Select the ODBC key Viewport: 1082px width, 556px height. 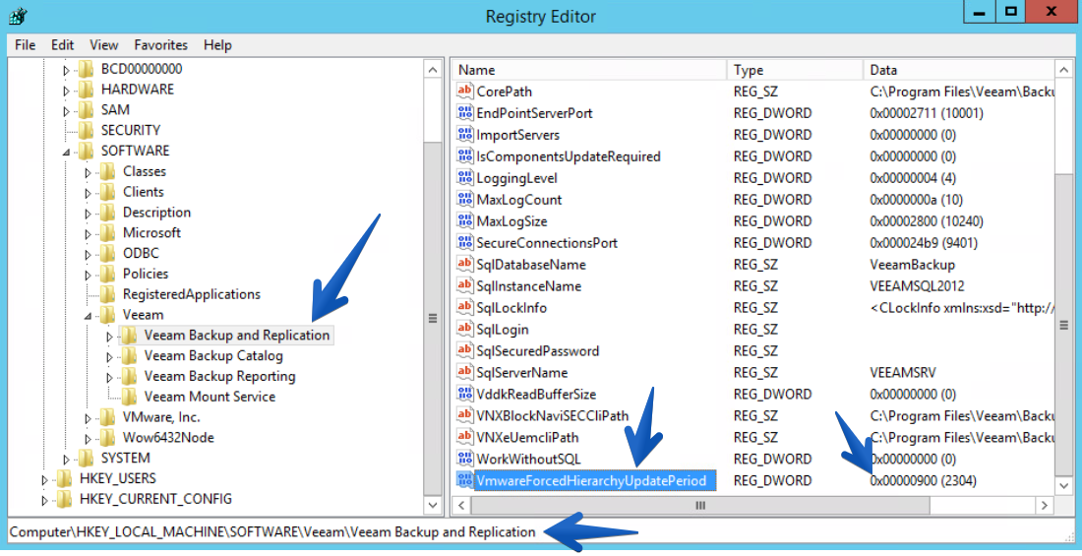(141, 253)
